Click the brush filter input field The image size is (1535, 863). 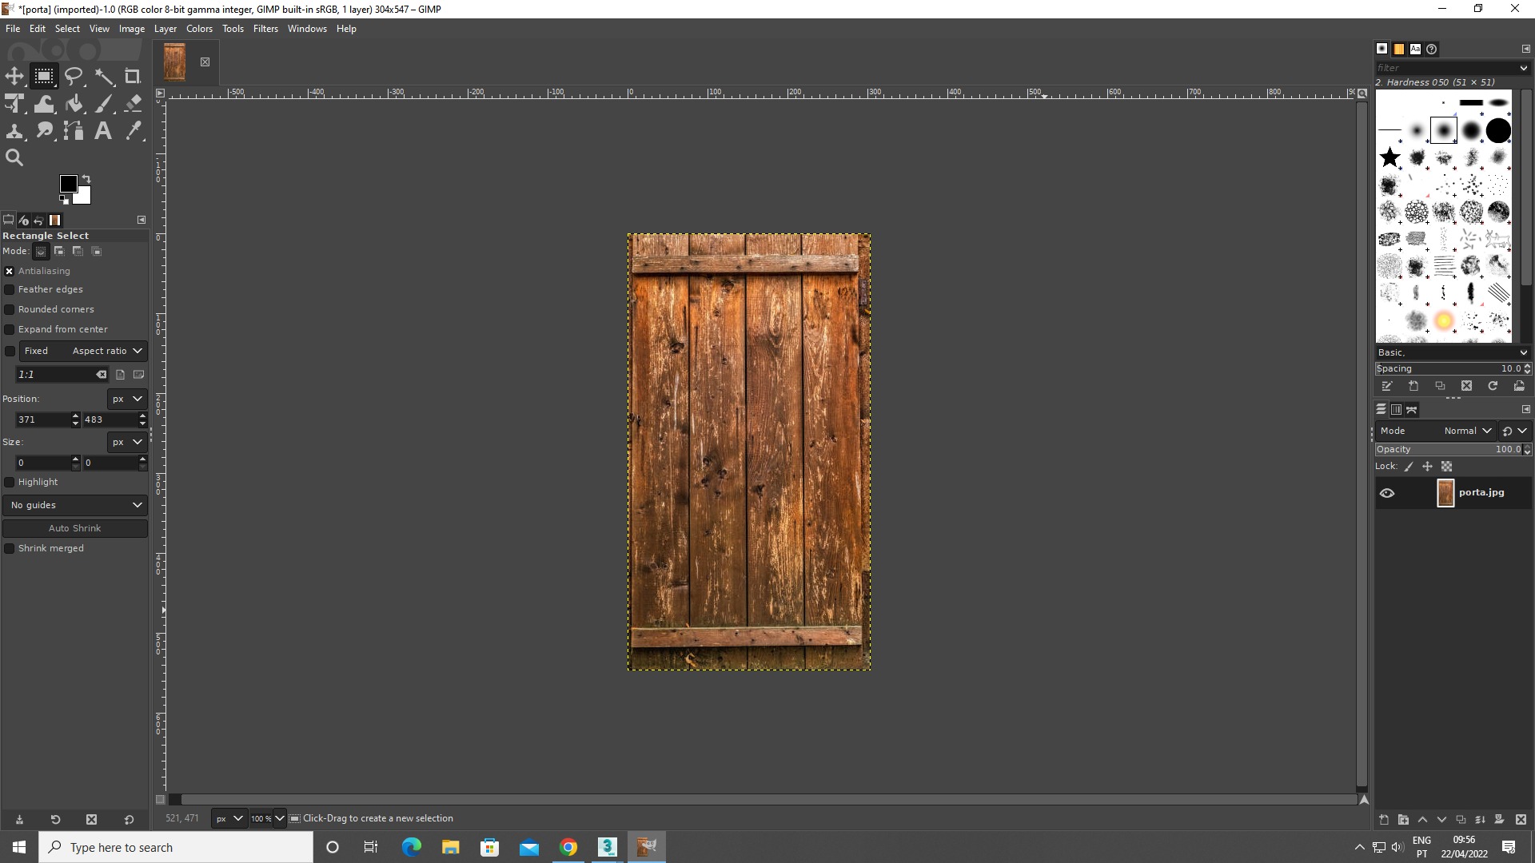click(1445, 68)
